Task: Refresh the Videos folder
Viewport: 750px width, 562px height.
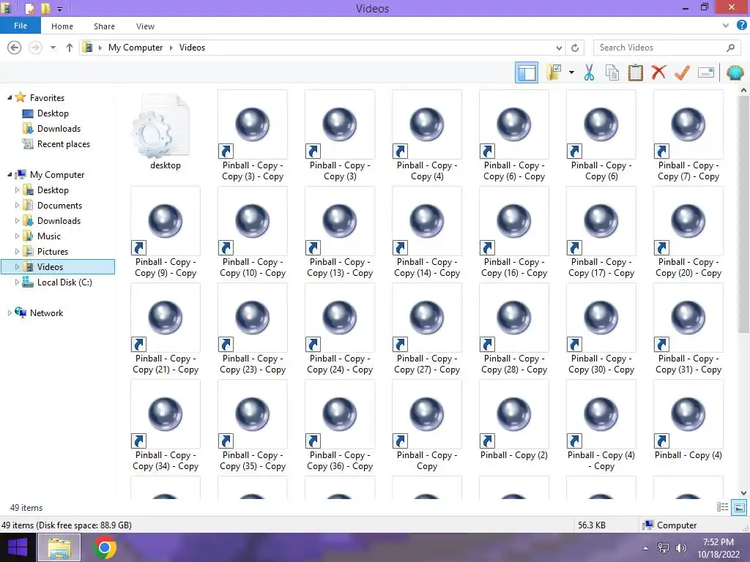Action: click(575, 48)
